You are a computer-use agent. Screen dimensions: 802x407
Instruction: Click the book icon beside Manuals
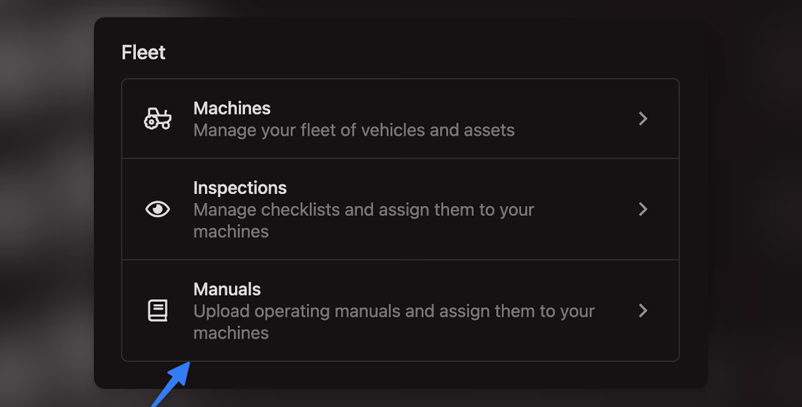[157, 311]
